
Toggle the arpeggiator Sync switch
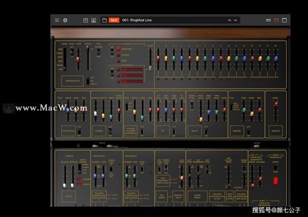click(72, 52)
